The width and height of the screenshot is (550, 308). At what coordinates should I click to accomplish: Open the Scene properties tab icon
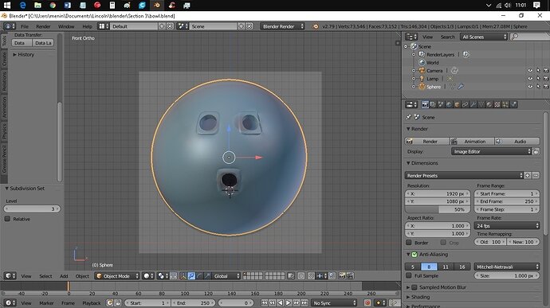(441, 104)
